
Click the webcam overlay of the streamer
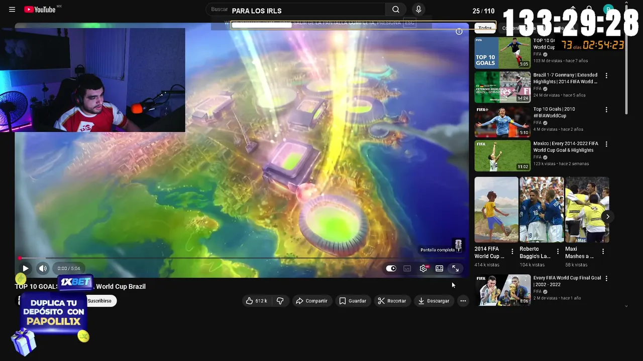tap(92, 80)
